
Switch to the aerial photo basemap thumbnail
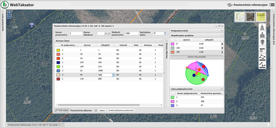click(250, 17)
